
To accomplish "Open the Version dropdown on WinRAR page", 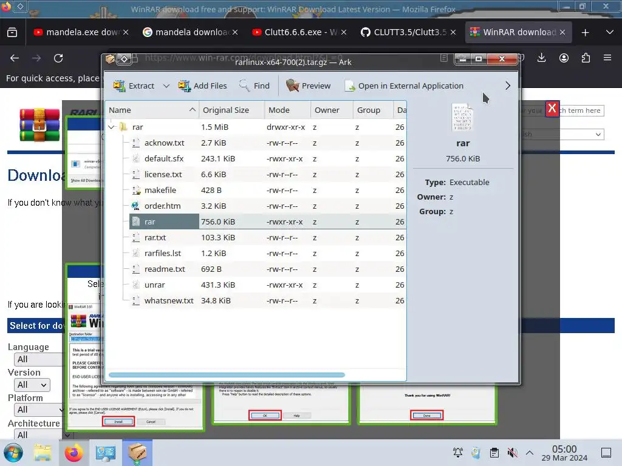I will 32,385.
